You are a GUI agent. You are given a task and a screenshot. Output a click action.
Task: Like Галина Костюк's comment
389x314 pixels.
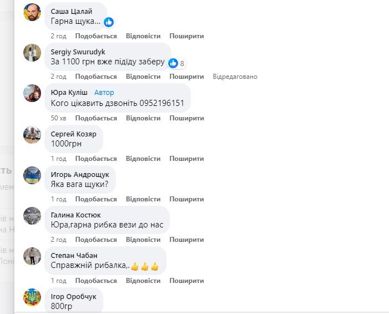96,240
